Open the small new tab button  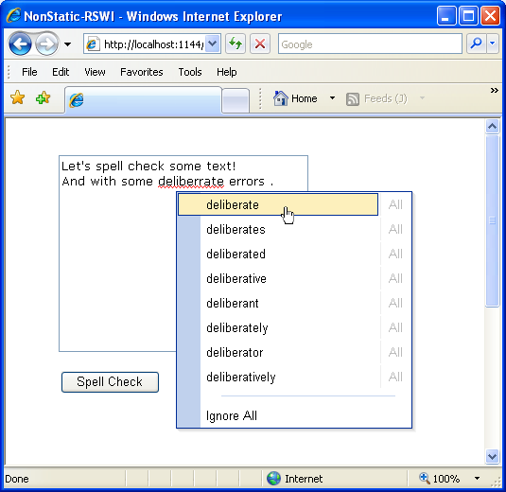click(x=236, y=100)
